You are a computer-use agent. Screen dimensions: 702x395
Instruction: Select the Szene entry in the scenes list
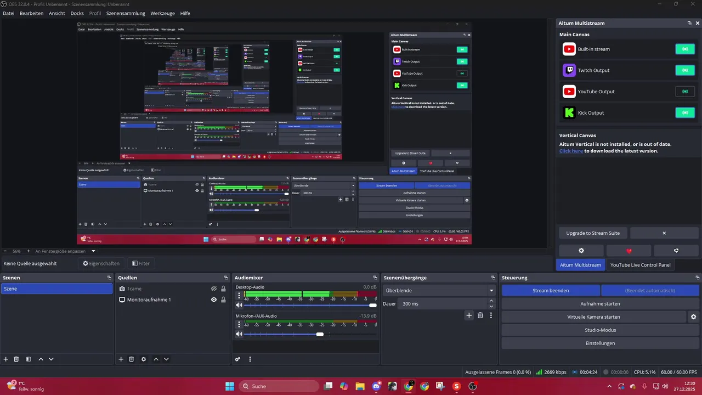point(56,289)
